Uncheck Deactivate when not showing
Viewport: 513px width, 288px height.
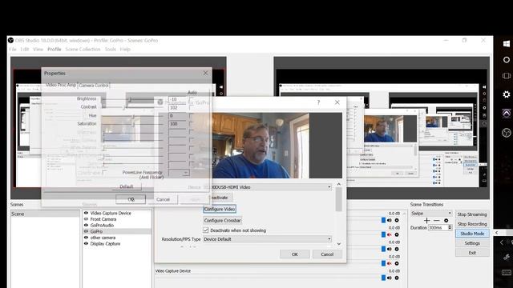point(206,230)
